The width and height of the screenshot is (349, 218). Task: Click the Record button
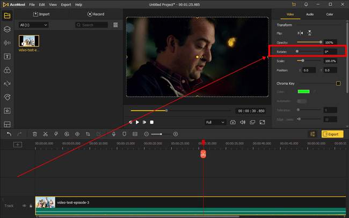pos(96,14)
